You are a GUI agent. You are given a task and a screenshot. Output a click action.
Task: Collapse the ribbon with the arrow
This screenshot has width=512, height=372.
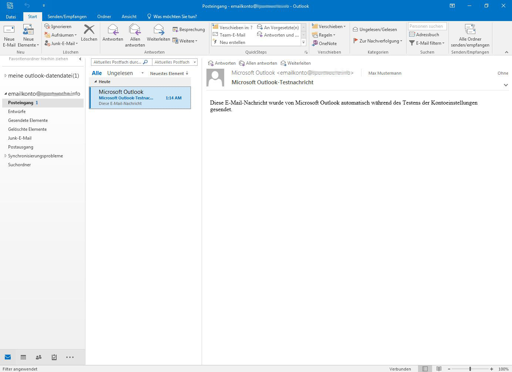[506, 52]
